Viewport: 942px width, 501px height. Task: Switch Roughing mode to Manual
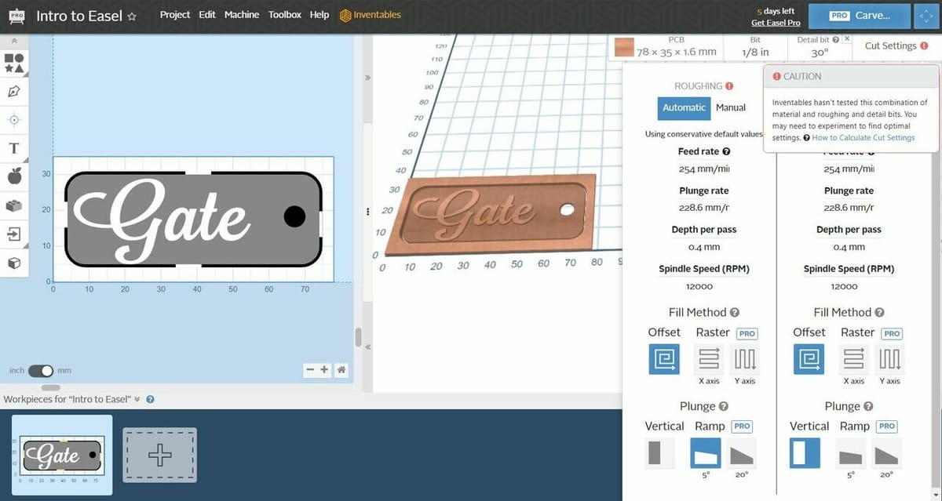(x=730, y=108)
